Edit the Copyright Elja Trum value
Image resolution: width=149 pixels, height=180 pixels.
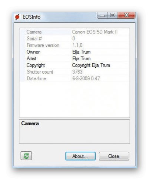pyautogui.click(x=91, y=65)
